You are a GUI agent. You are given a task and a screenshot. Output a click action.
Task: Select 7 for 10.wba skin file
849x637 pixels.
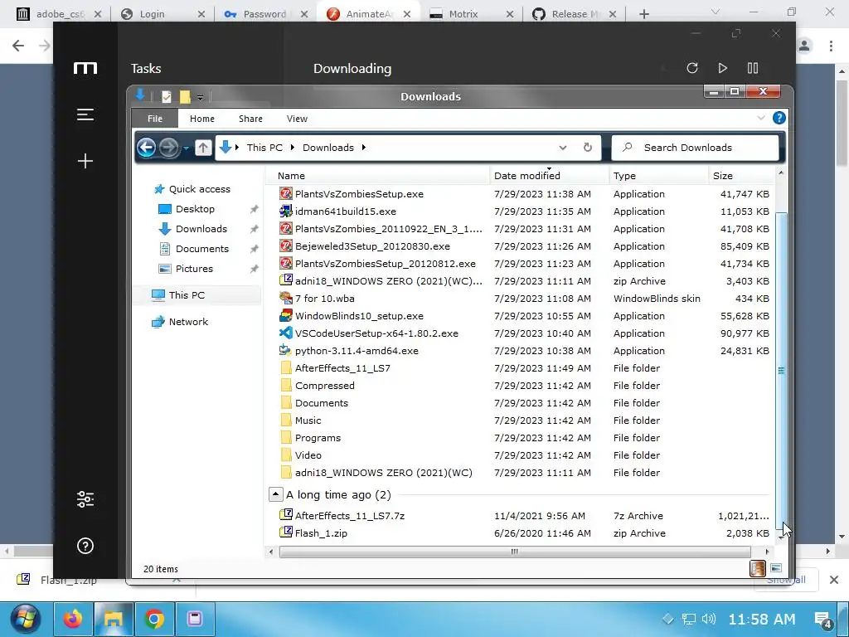[325, 299]
